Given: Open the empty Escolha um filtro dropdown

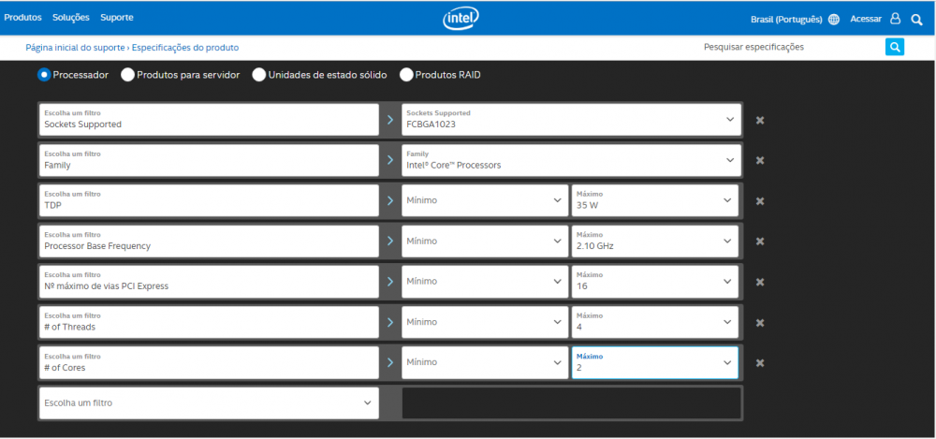Looking at the screenshot, I should click(x=209, y=403).
